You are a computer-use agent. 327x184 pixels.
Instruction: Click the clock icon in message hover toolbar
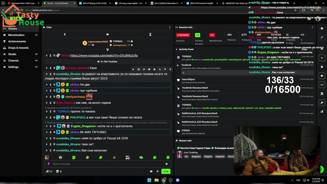(x=138, y=69)
